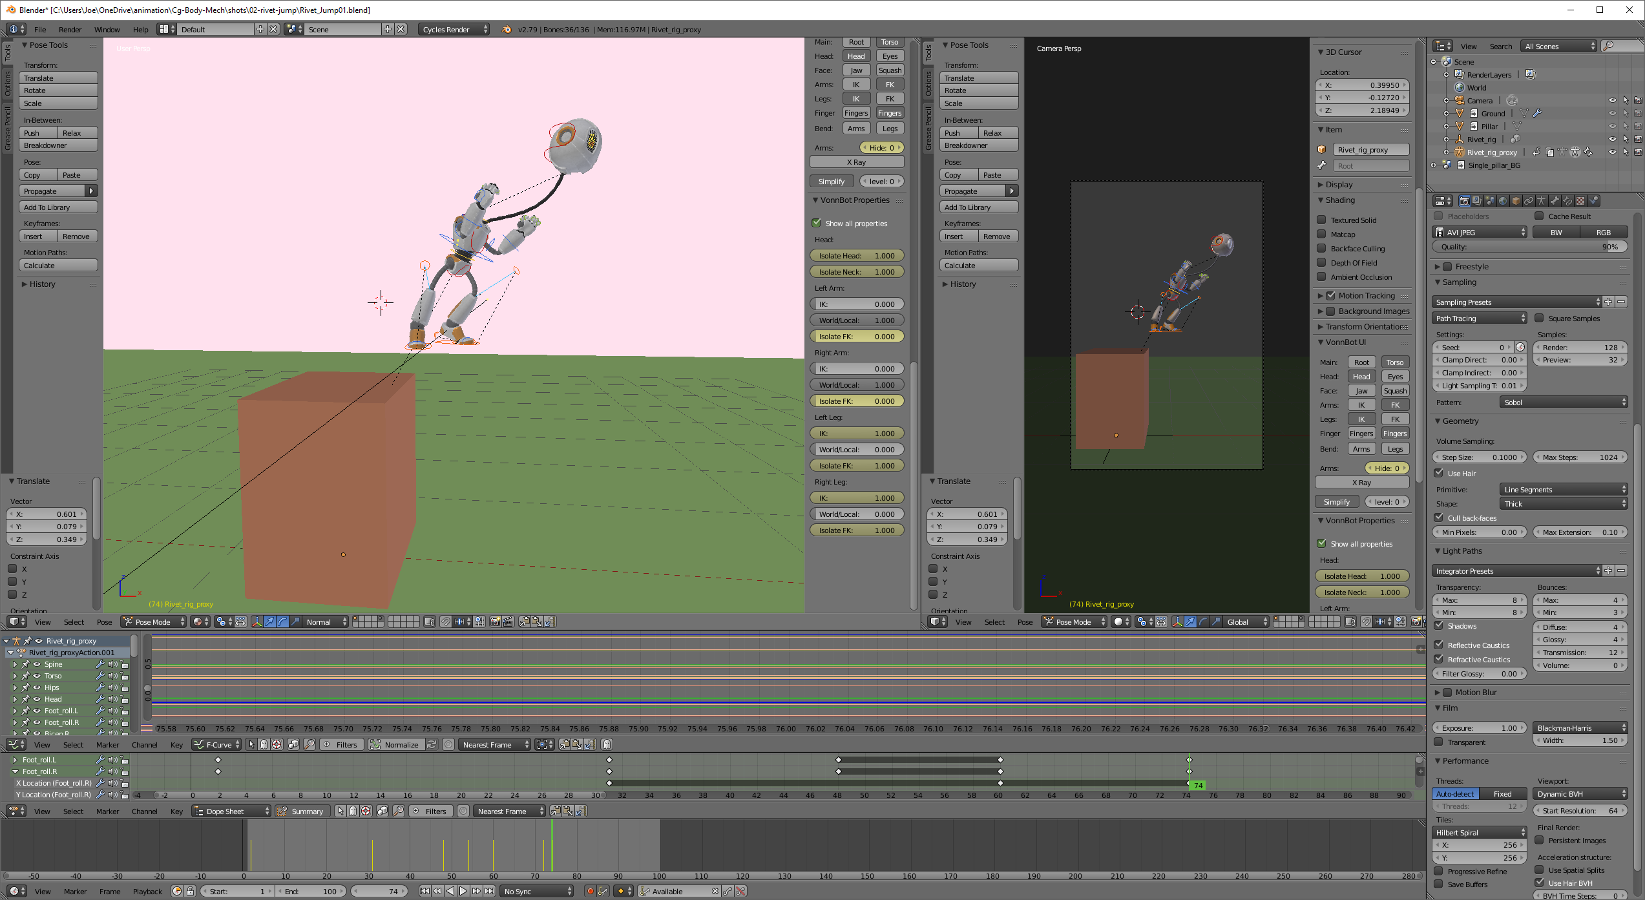Image resolution: width=1645 pixels, height=900 pixels.
Task: Enable automatic keyframe recording
Action: (590, 892)
